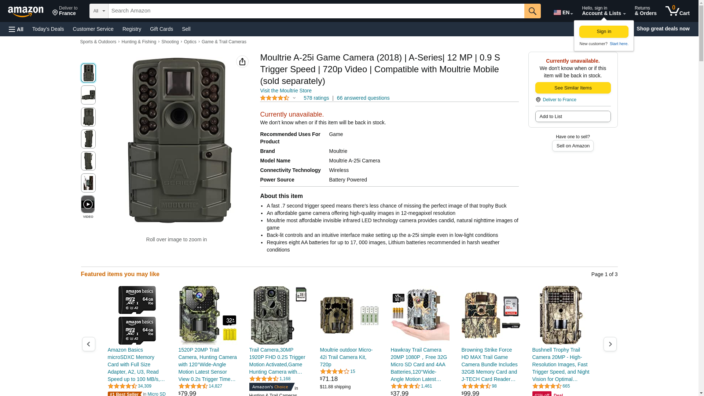The image size is (704, 396).
Task: Click the carousel next arrow
Action: pyautogui.click(x=610, y=344)
